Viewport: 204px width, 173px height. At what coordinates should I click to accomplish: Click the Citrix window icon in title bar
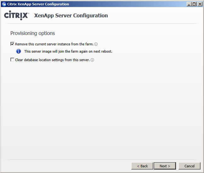click(4, 4)
